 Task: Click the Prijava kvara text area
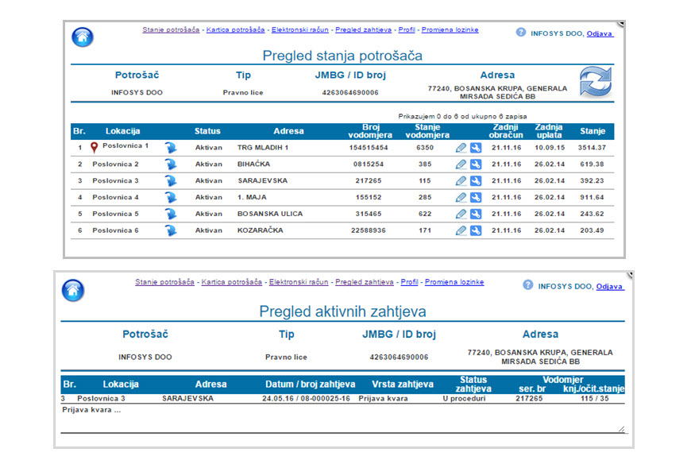tap(342, 418)
